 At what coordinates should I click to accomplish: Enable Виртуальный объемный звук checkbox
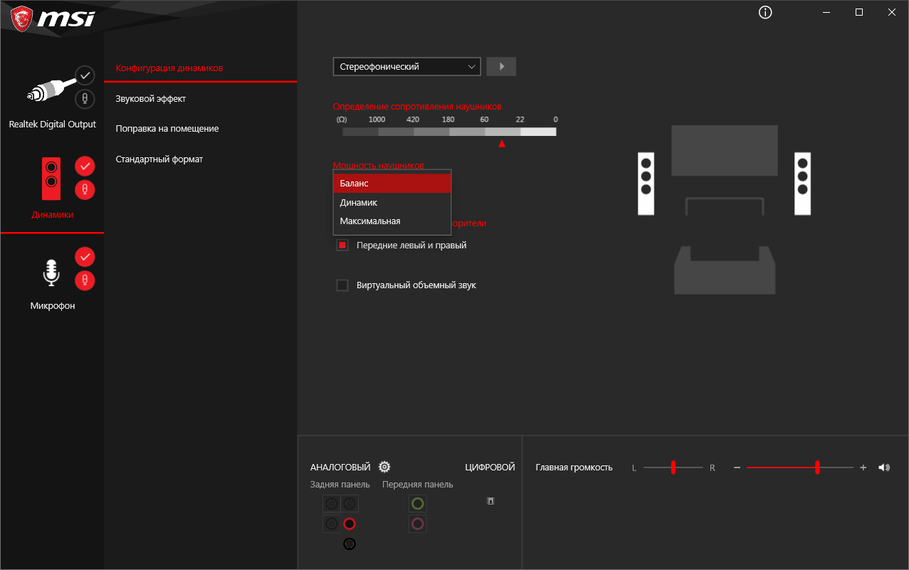342,285
